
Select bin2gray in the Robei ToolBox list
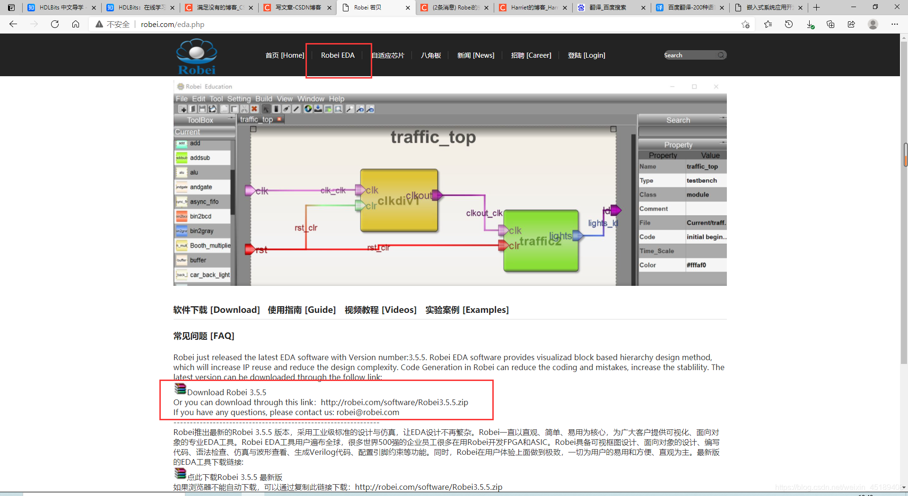pyautogui.click(x=202, y=231)
